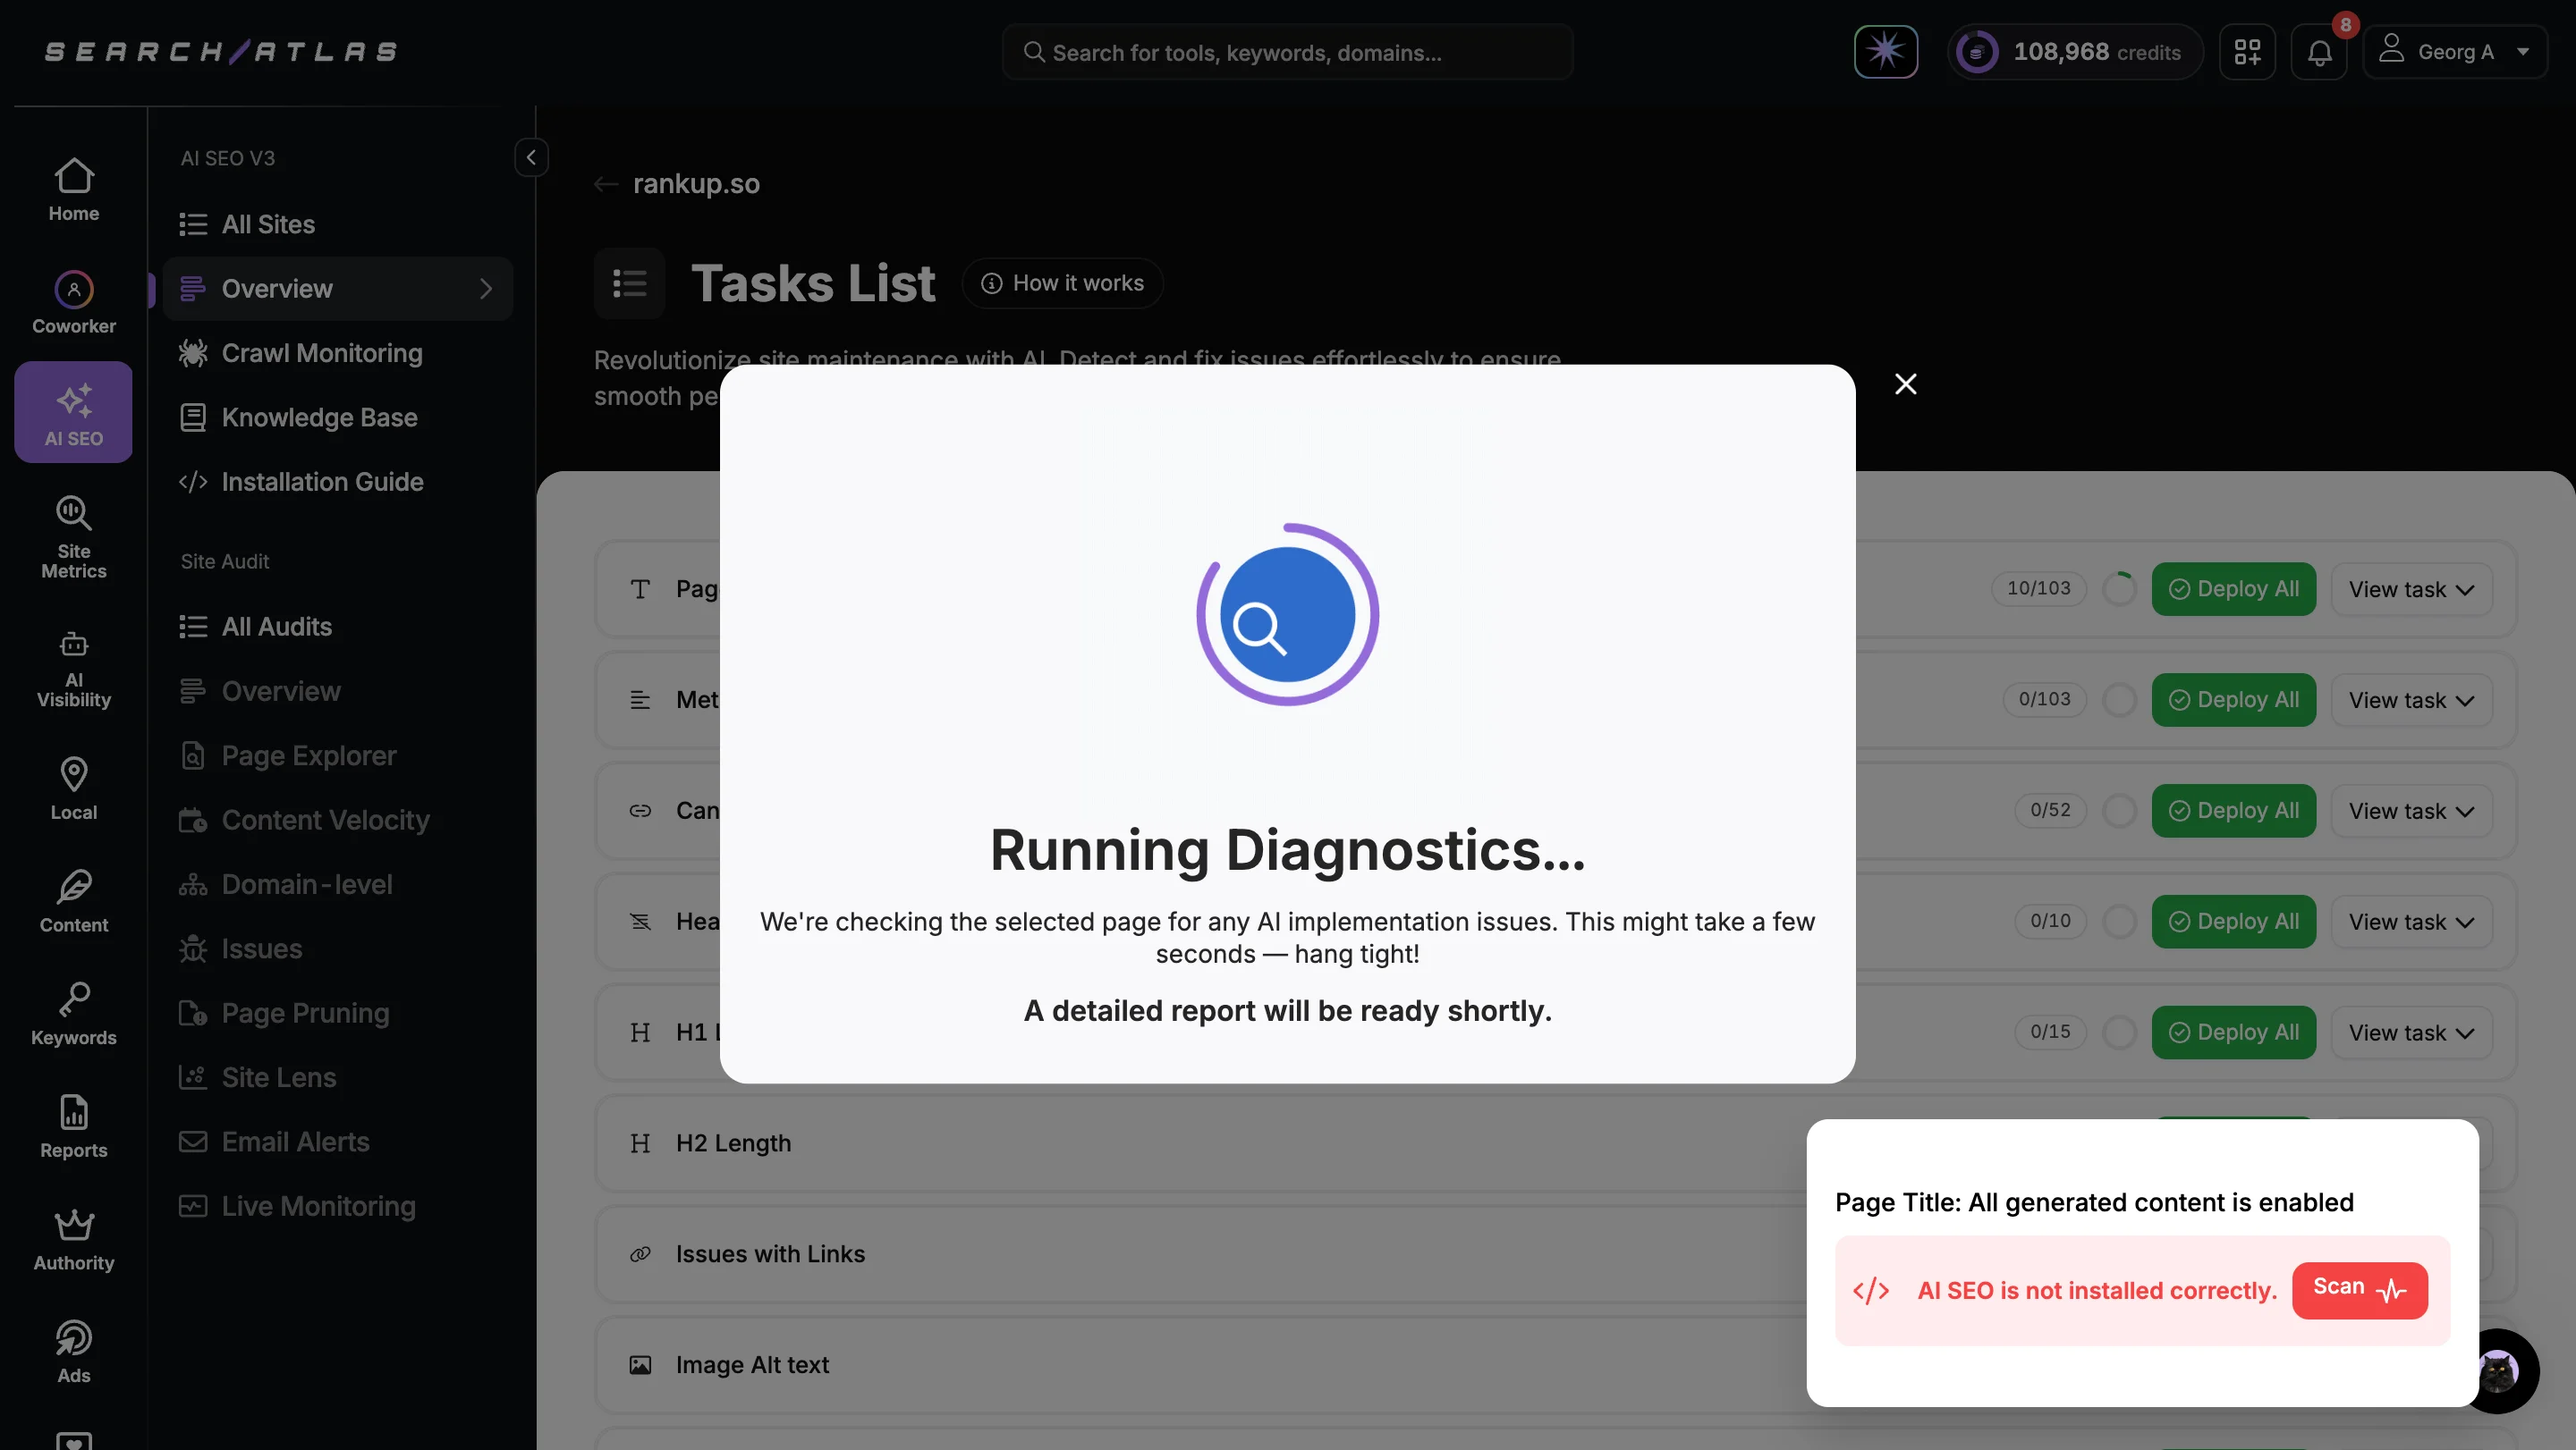Open All Sites in AI SEO V3
Viewport: 2576px width, 1450px height.
pyautogui.click(x=337, y=223)
